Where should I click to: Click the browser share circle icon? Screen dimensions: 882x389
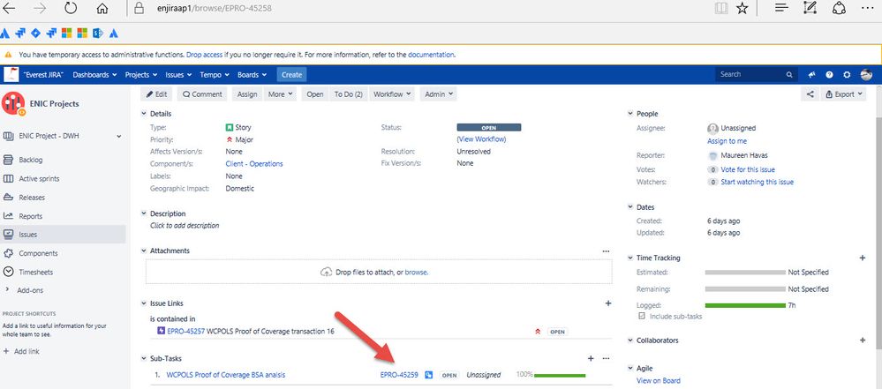tap(840, 8)
